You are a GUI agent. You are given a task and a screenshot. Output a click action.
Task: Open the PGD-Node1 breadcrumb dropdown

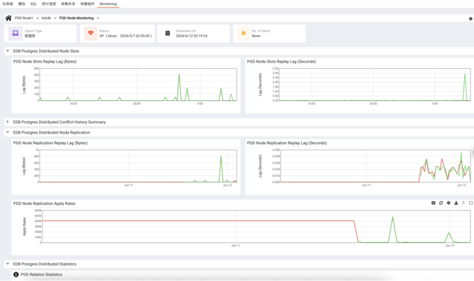coord(37,18)
